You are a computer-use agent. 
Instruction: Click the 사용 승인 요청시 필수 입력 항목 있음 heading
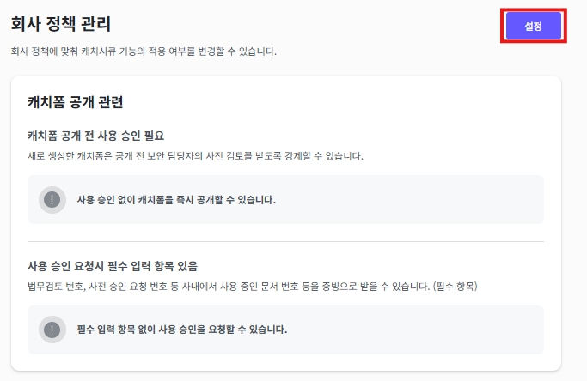113,265
